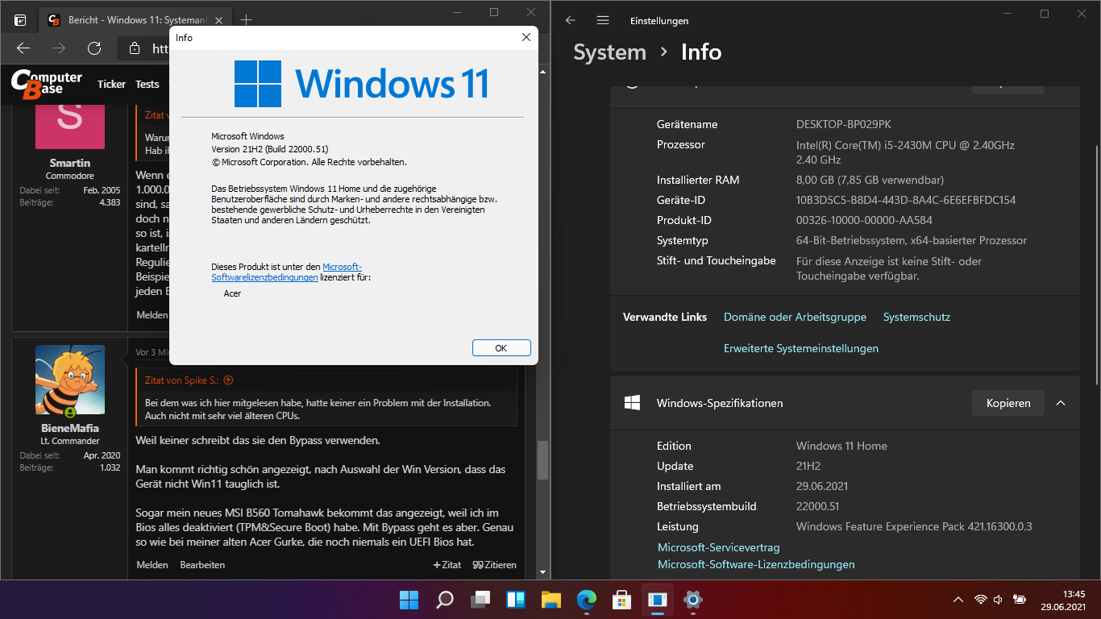Select 'Windows Feature Experience Pack' value
1101x619 pixels.
[914, 526]
